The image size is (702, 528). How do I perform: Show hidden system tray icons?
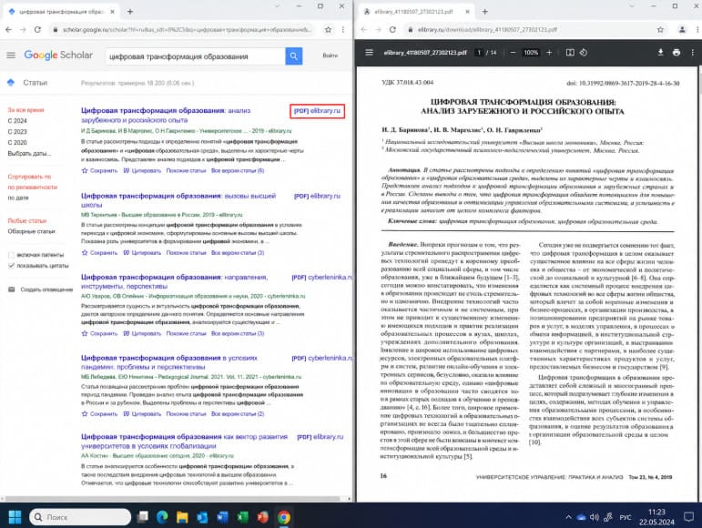point(568,517)
